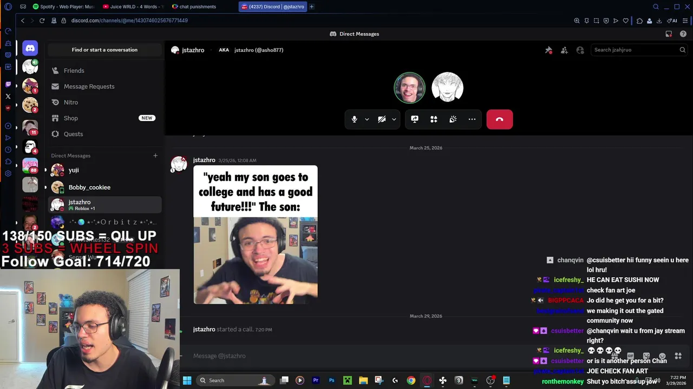The height and width of the screenshot is (389, 693).
Task: Switch to Juice WRLD 4 Words tab
Action: coord(133,6)
